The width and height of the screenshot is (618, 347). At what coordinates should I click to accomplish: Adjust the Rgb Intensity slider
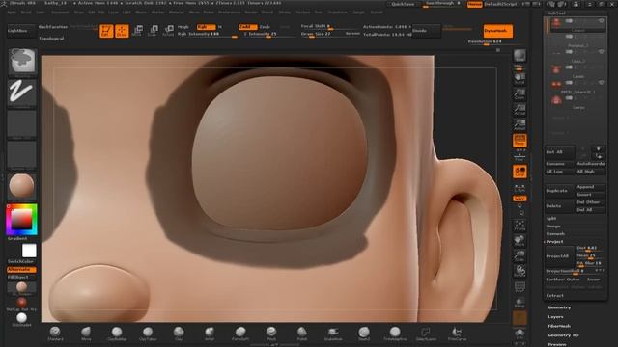[x=207, y=35]
